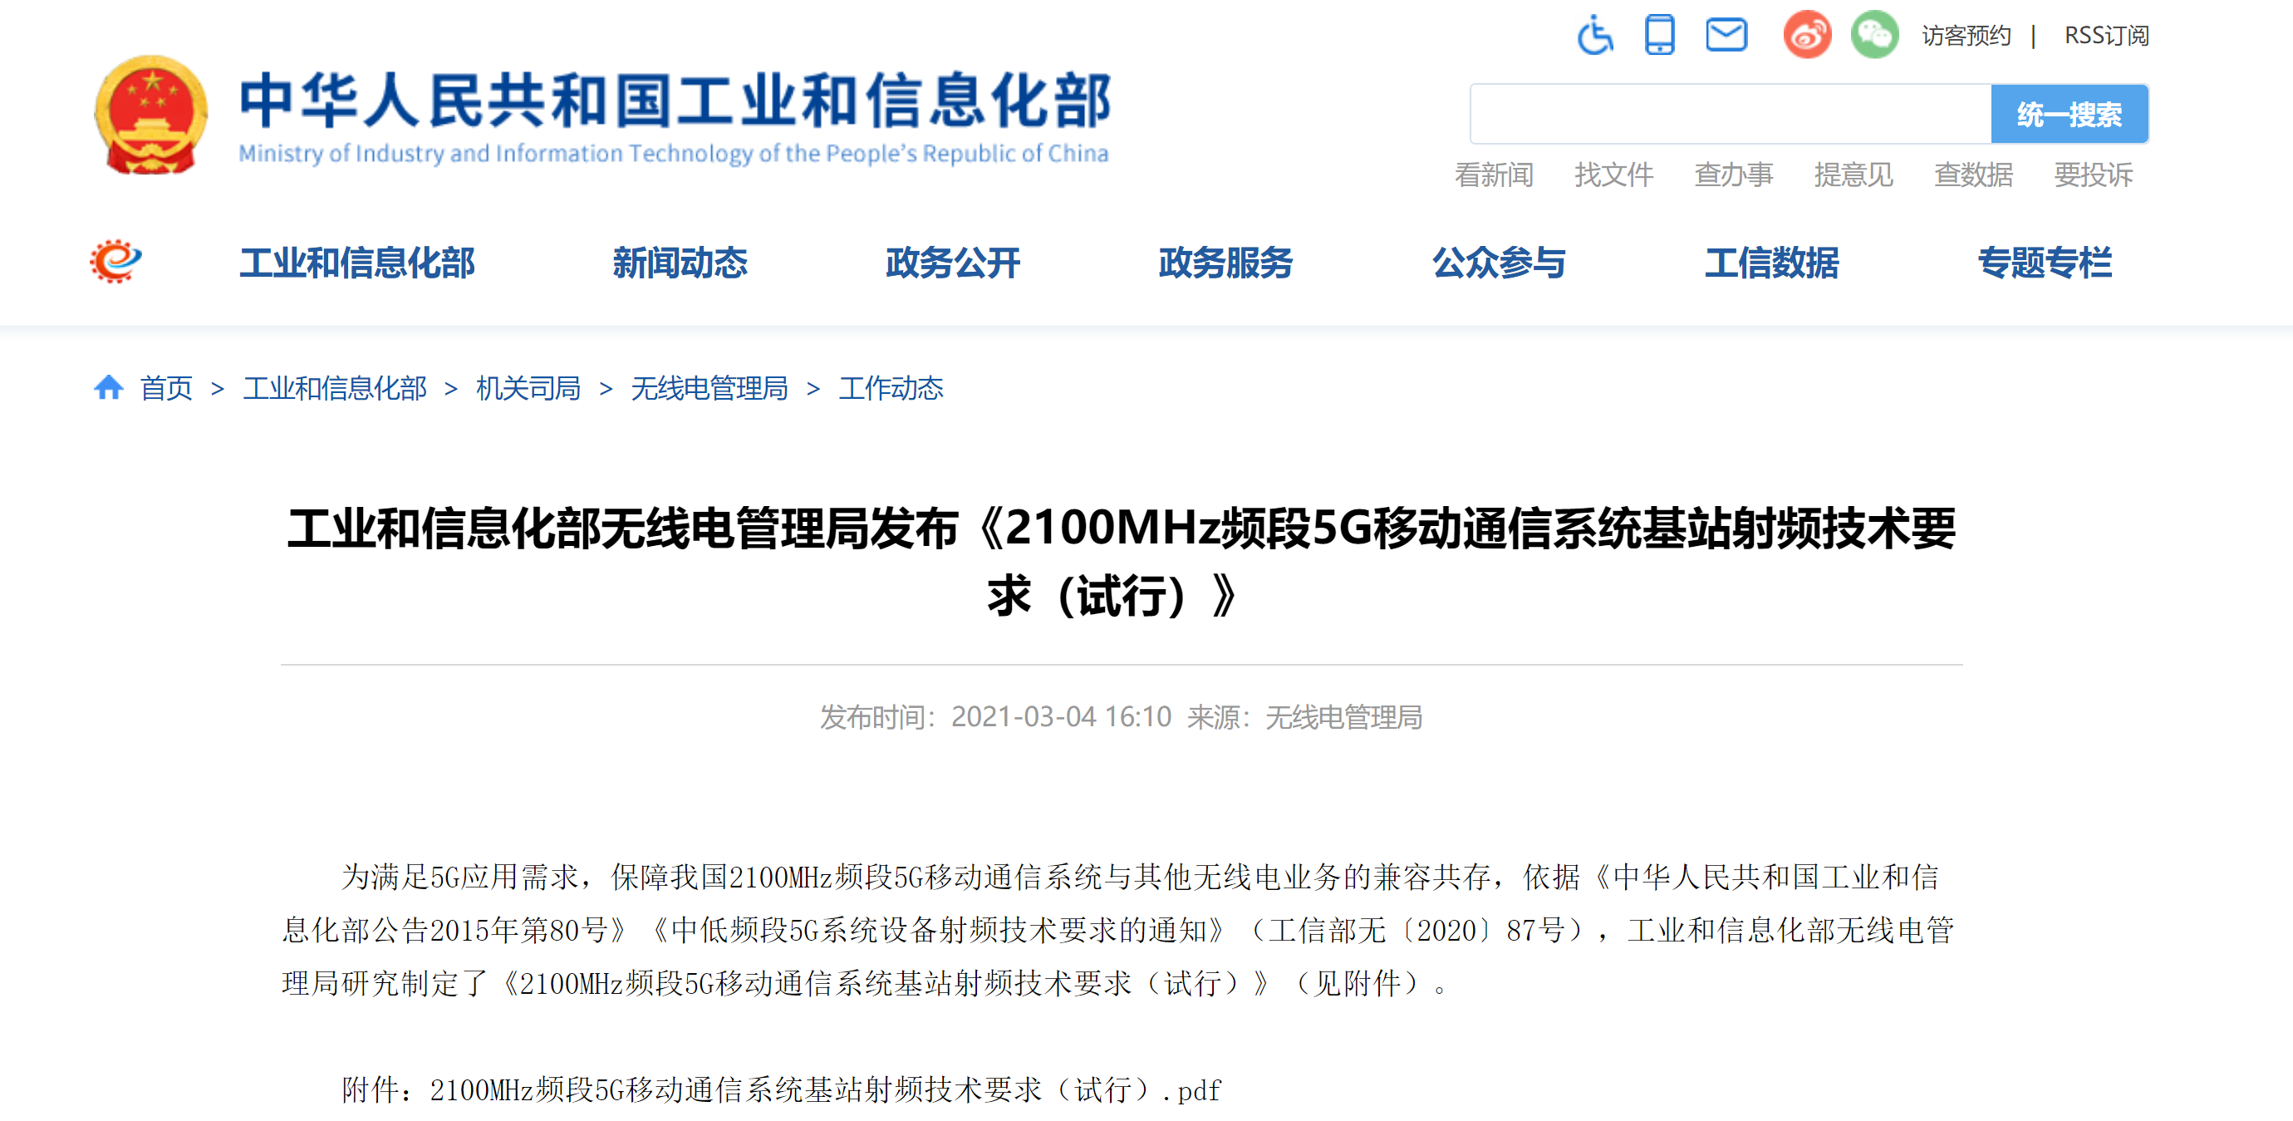Viewport: 2293px width, 1121px height.
Task: Select 查数据 quick search option
Action: [x=1973, y=175]
